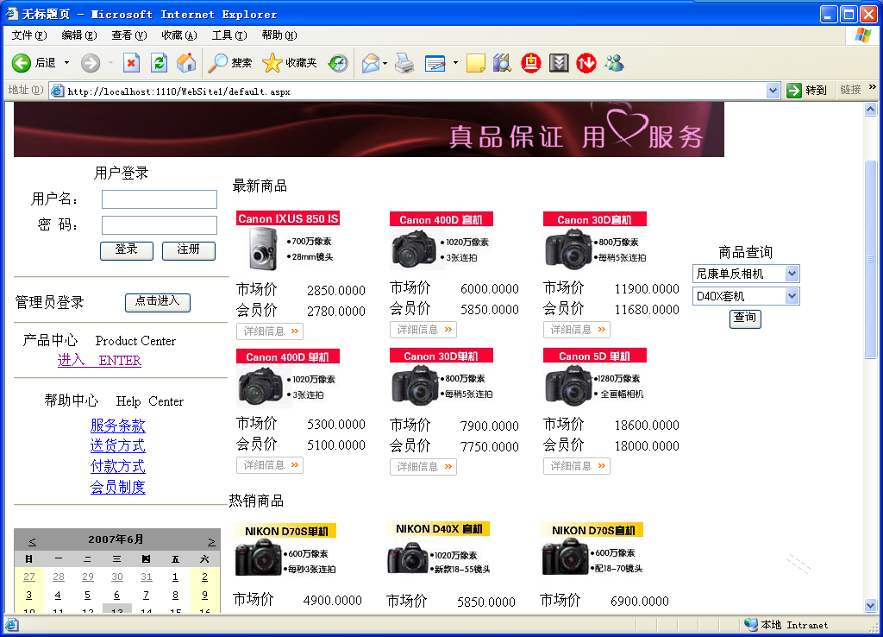Open the Back button history dropdown arrow

pyautogui.click(x=66, y=63)
